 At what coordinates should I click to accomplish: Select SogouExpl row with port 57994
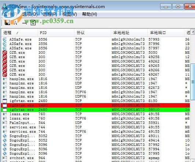pos(96,149)
